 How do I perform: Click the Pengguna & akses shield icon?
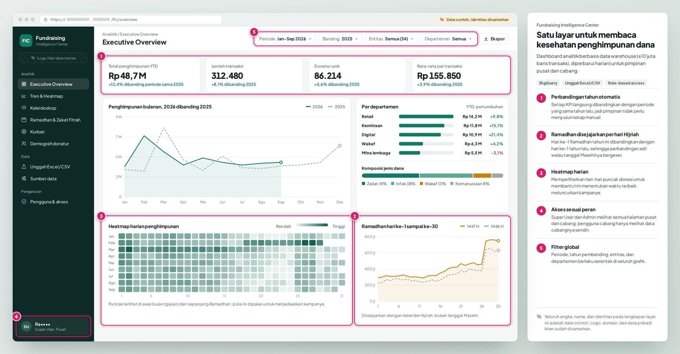[x=24, y=202]
